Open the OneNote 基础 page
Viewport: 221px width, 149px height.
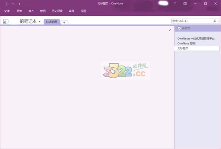pyautogui.click(x=186, y=43)
